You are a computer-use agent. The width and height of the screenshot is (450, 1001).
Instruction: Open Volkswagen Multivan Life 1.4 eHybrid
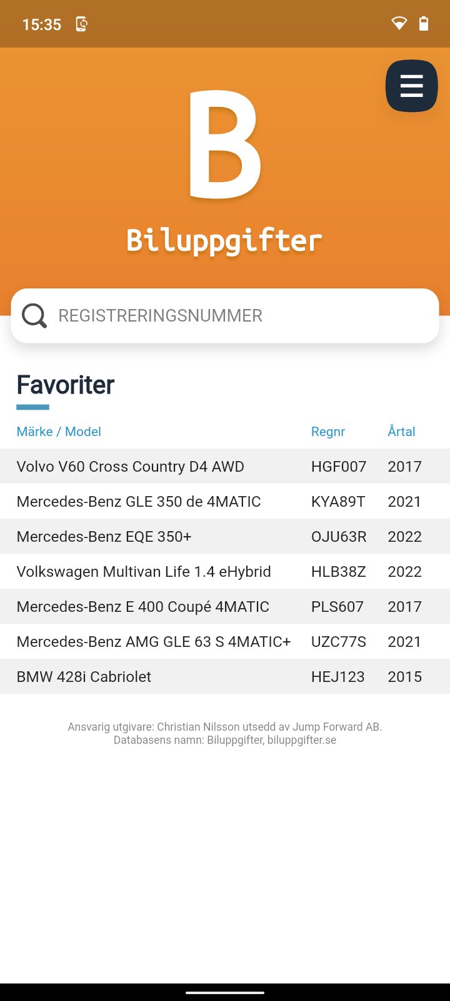click(144, 572)
